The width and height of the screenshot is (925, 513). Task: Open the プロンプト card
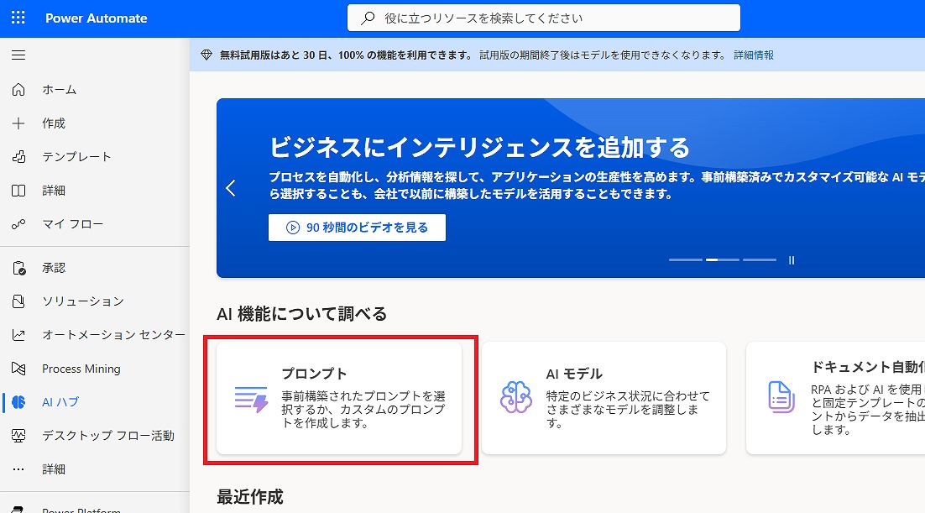tap(339, 397)
